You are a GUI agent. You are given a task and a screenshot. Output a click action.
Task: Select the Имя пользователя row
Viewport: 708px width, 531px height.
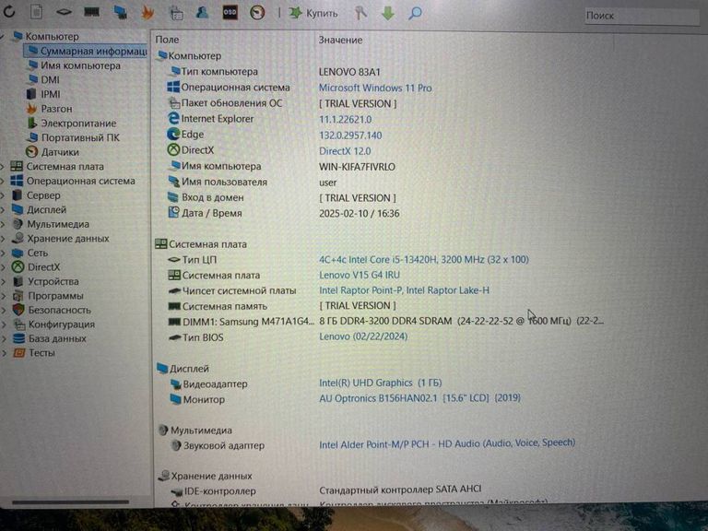(x=252, y=183)
